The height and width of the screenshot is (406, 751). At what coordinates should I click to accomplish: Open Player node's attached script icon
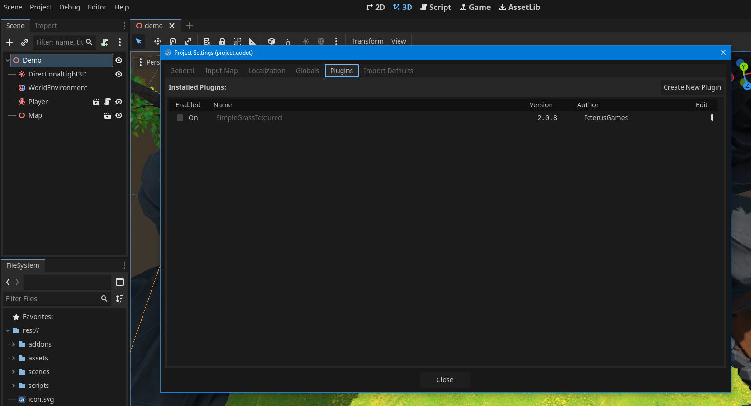point(107,102)
